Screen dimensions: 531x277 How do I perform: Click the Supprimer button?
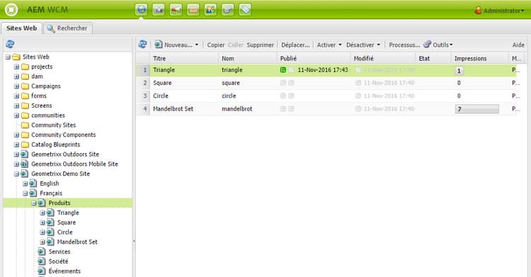pos(260,45)
